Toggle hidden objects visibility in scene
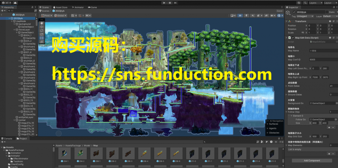Image resolution: width=338 pixels, height=168 pixels. click(266, 16)
